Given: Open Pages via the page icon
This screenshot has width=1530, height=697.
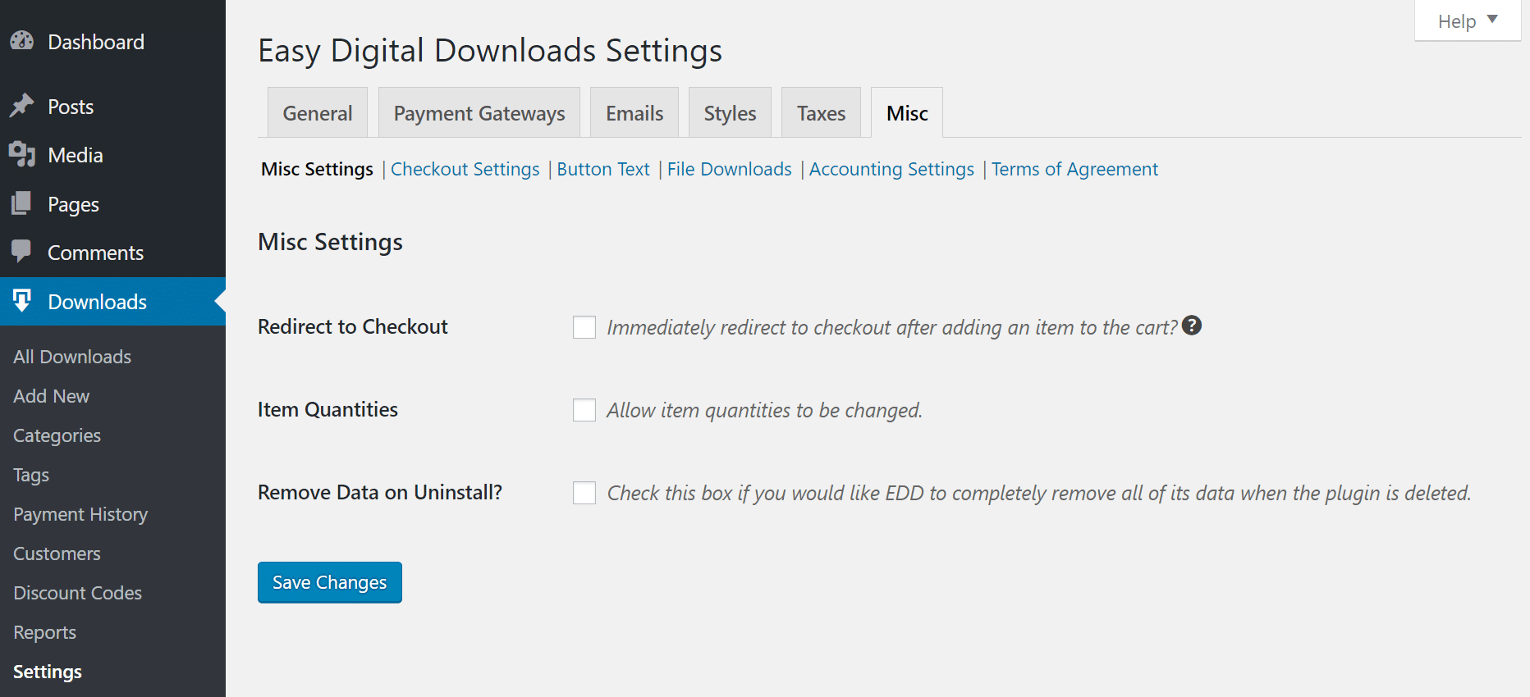Looking at the screenshot, I should click(21, 203).
